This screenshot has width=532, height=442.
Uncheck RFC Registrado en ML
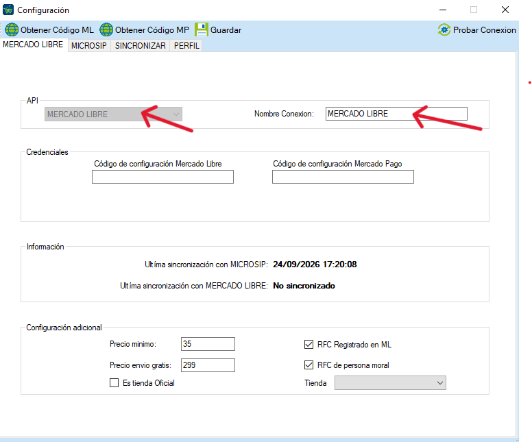309,345
